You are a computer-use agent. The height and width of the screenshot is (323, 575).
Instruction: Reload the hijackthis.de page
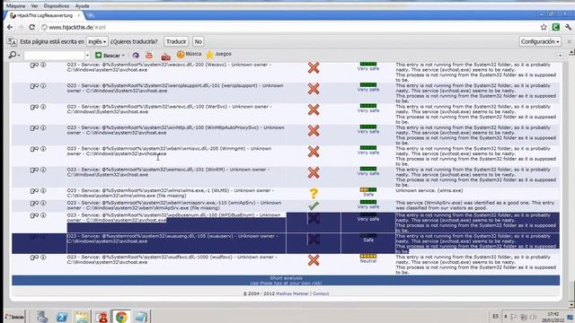pyautogui.click(x=32, y=27)
